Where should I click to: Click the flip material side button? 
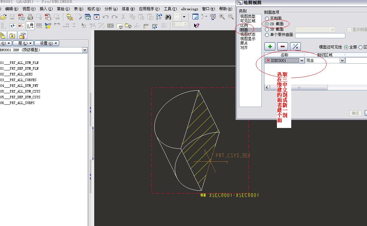click(x=295, y=46)
